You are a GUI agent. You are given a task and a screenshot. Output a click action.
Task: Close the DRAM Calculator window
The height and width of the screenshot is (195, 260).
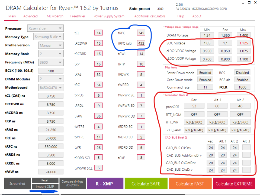[x=255, y=2]
